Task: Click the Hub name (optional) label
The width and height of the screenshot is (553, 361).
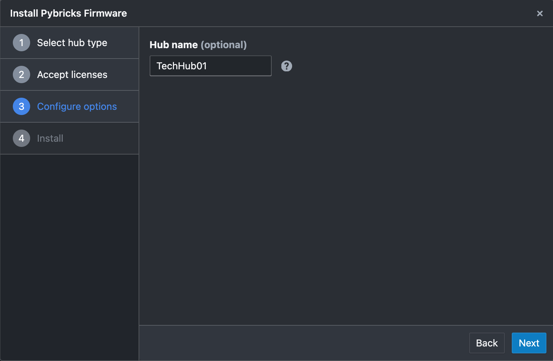Action: coord(198,45)
